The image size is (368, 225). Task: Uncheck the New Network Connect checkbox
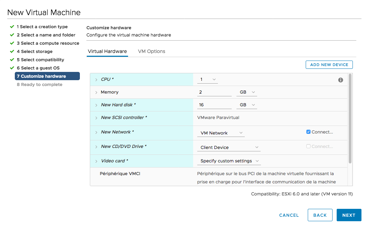(x=308, y=132)
